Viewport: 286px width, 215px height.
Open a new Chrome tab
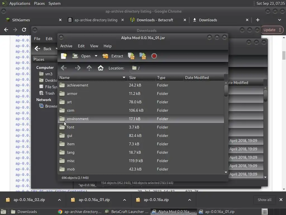pos(258,20)
